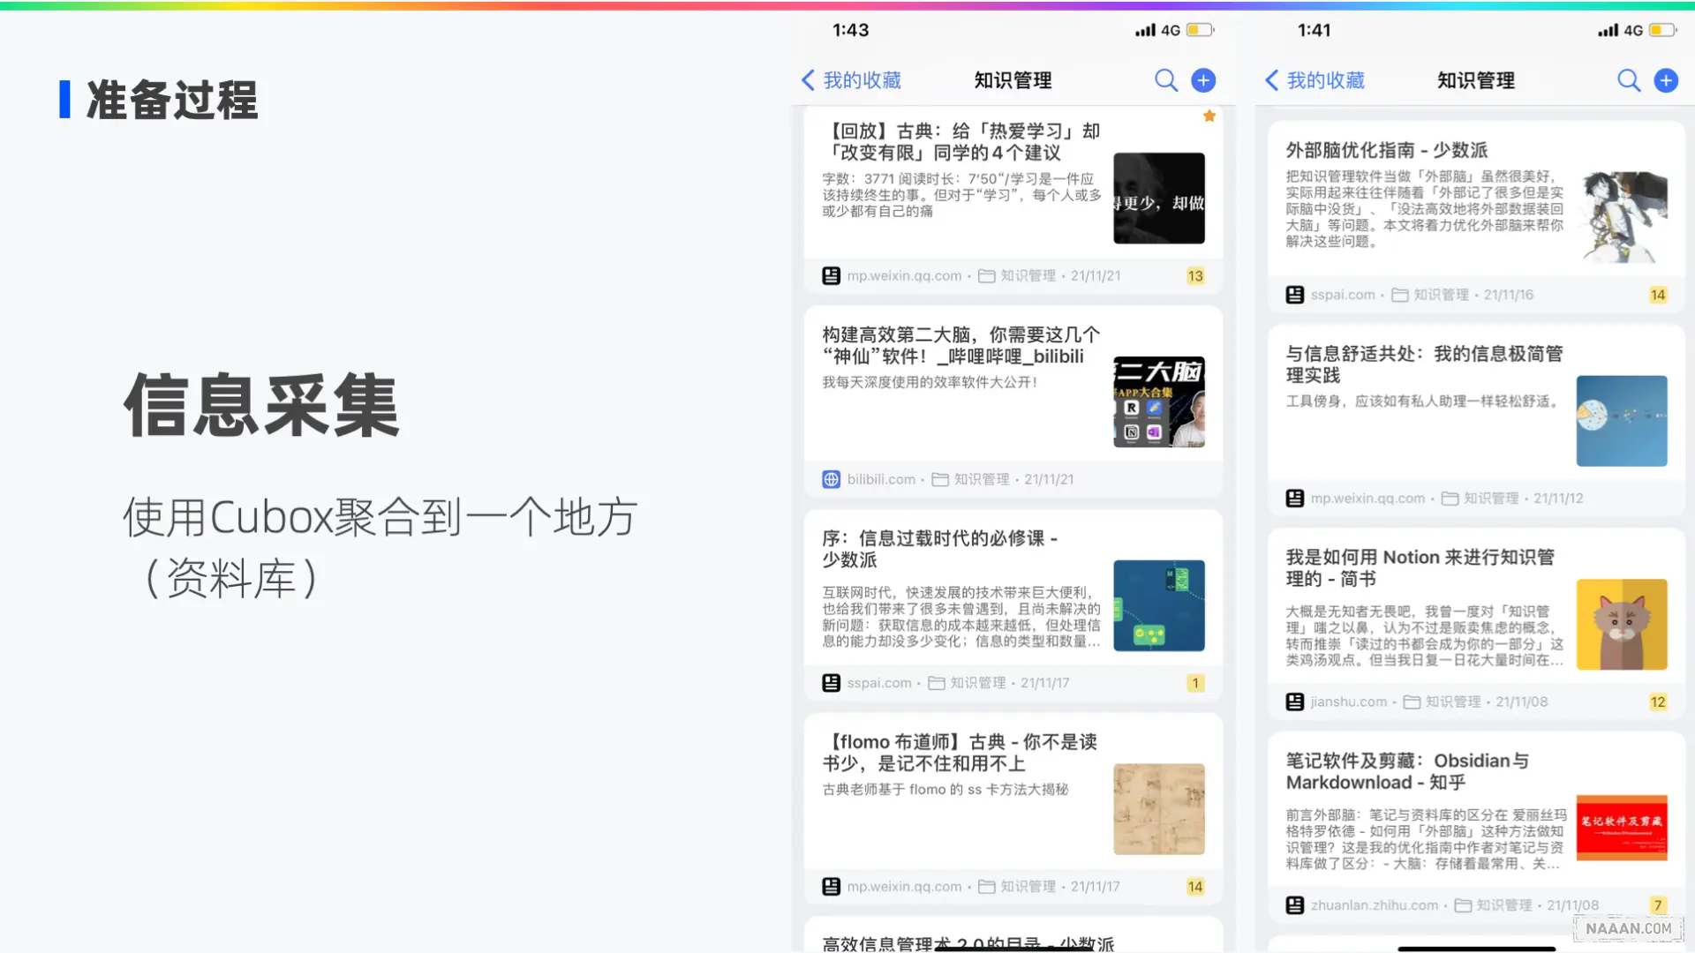Click the bilibili.com globe source icon

click(x=831, y=479)
